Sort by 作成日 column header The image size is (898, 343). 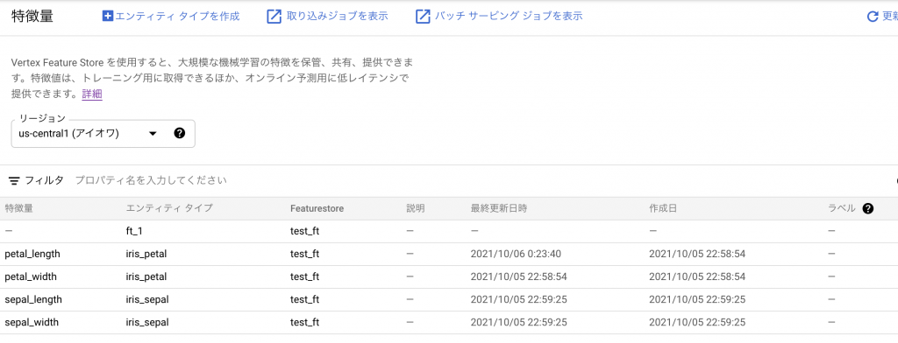[663, 208]
